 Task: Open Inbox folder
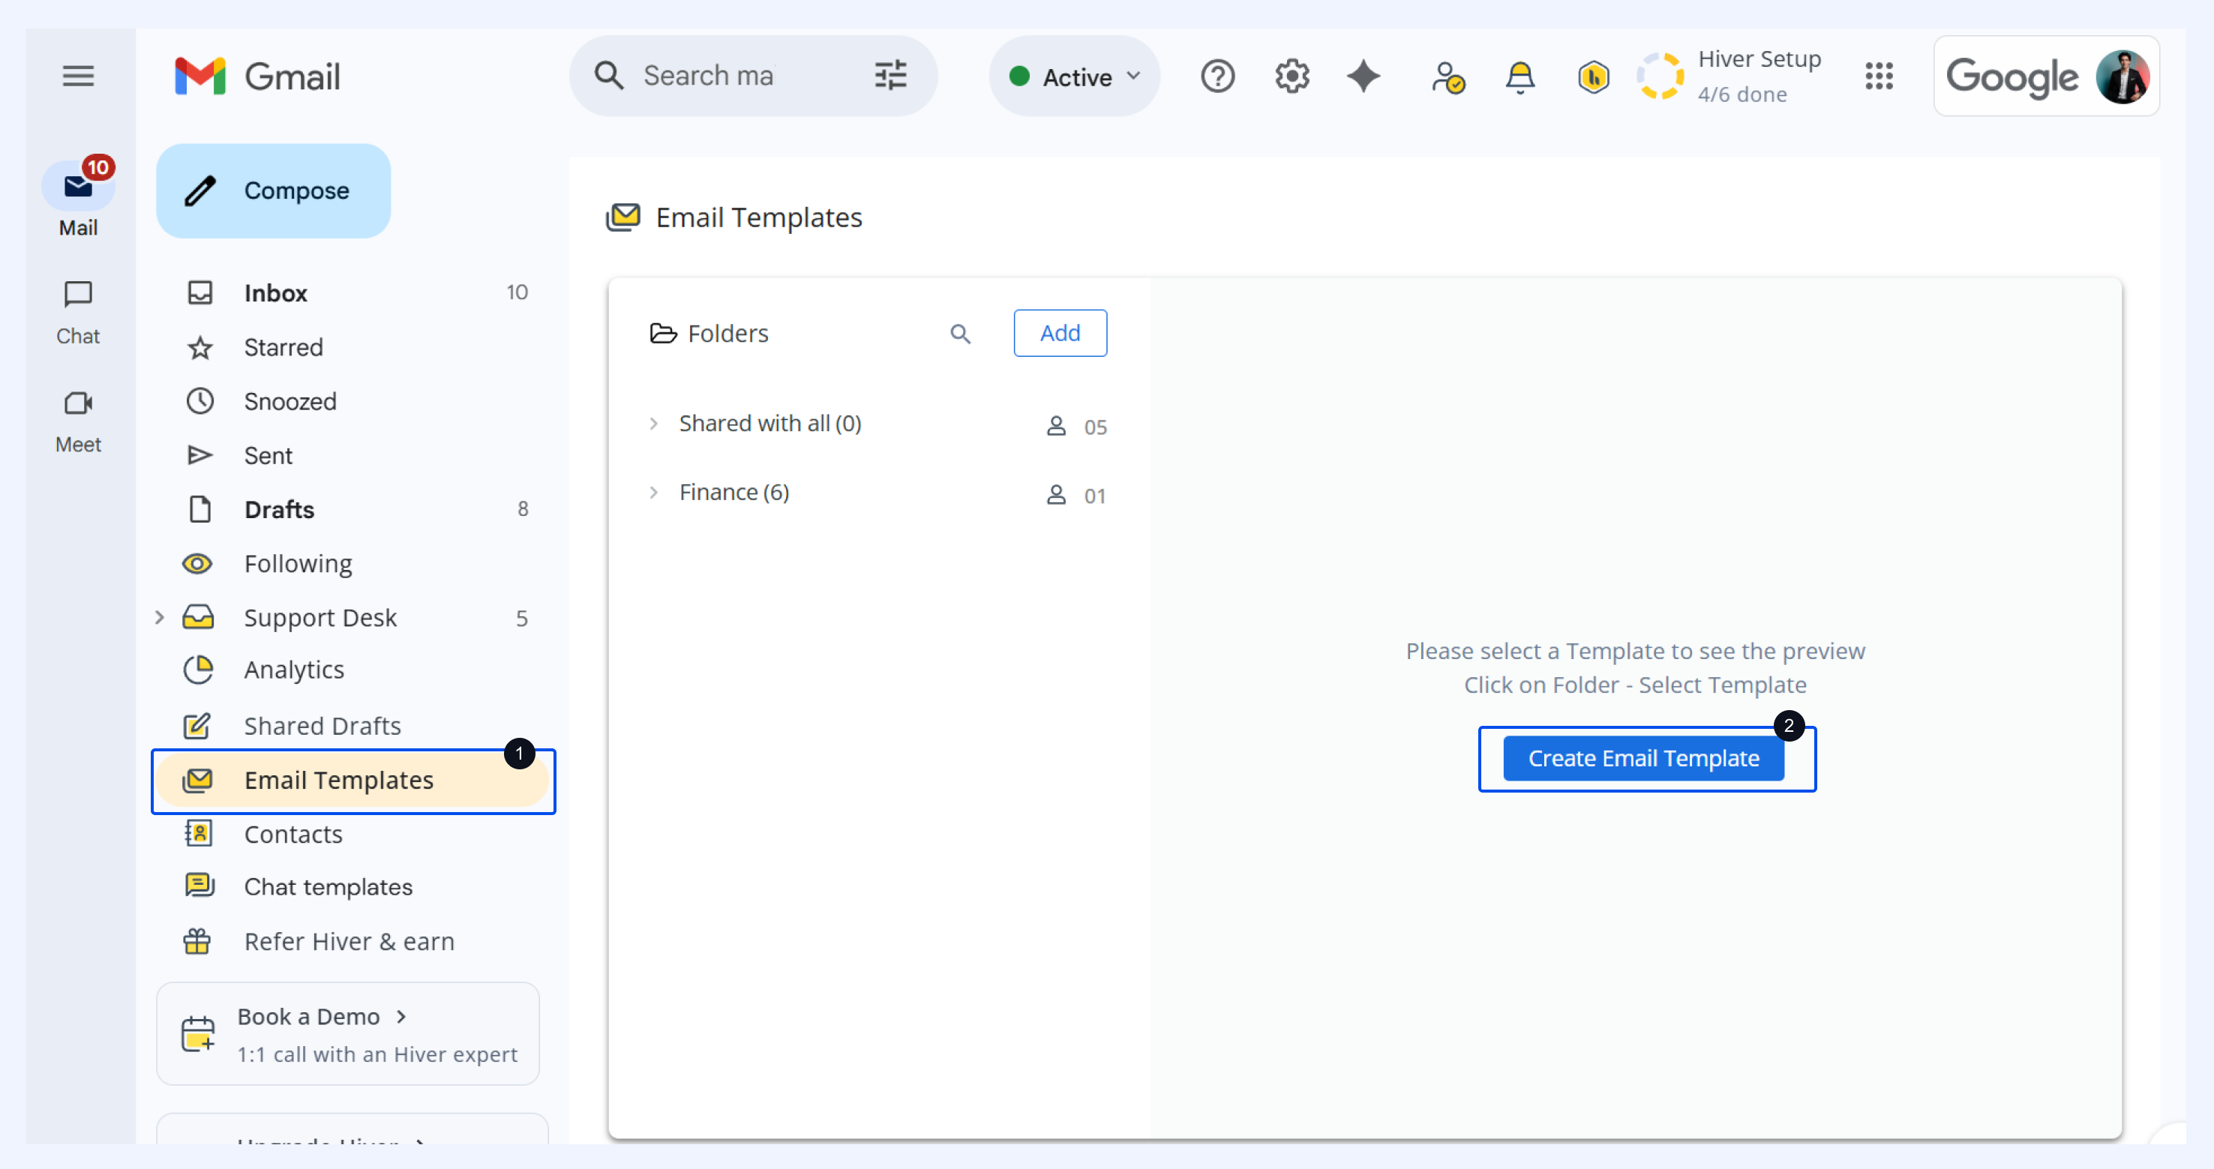click(x=354, y=293)
